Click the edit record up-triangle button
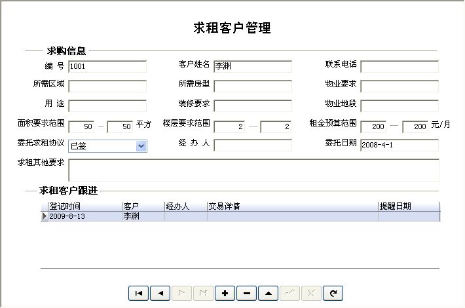 pos(268,293)
